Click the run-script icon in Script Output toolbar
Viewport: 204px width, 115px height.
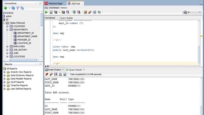[x=65, y=74]
